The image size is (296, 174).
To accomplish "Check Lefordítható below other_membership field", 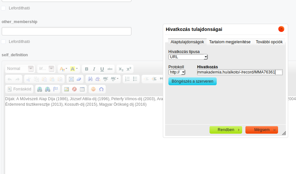I will pyautogui.click(x=3, y=42).
